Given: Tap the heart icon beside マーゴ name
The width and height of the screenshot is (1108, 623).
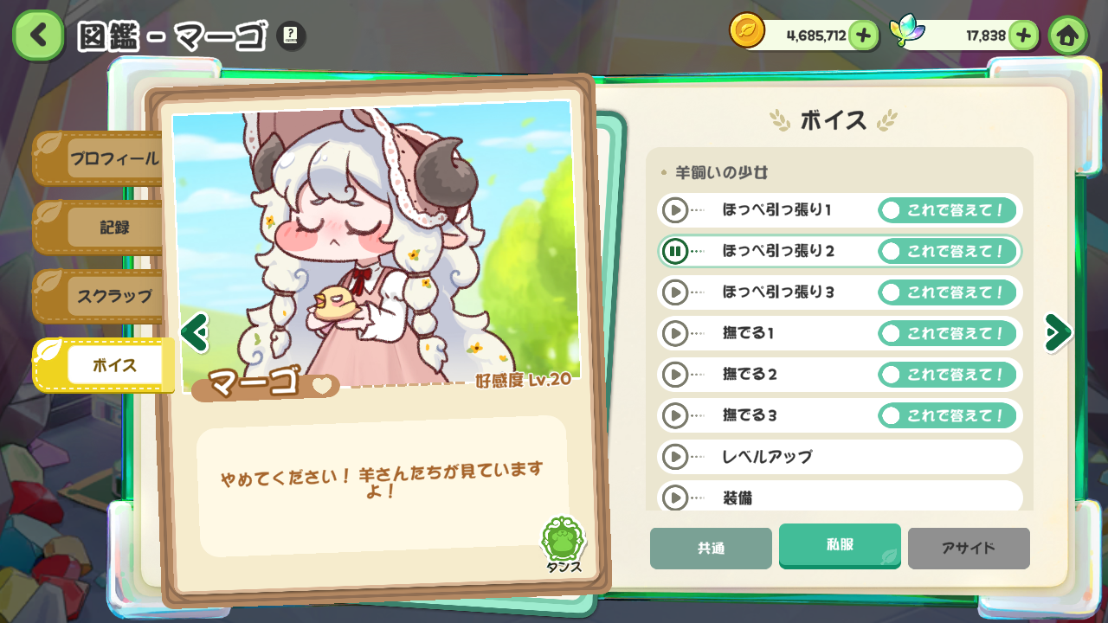Looking at the screenshot, I should 322,386.
